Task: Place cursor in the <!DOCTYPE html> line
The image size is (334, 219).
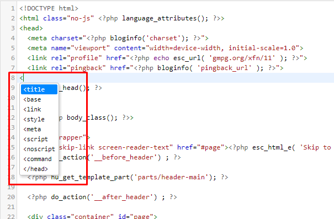Action: coord(49,8)
